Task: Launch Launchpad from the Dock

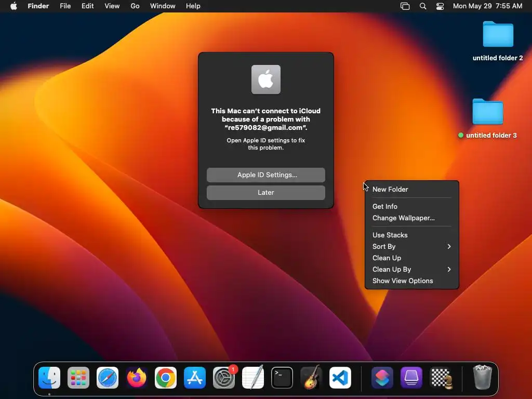Action: (x=78, y=378)
